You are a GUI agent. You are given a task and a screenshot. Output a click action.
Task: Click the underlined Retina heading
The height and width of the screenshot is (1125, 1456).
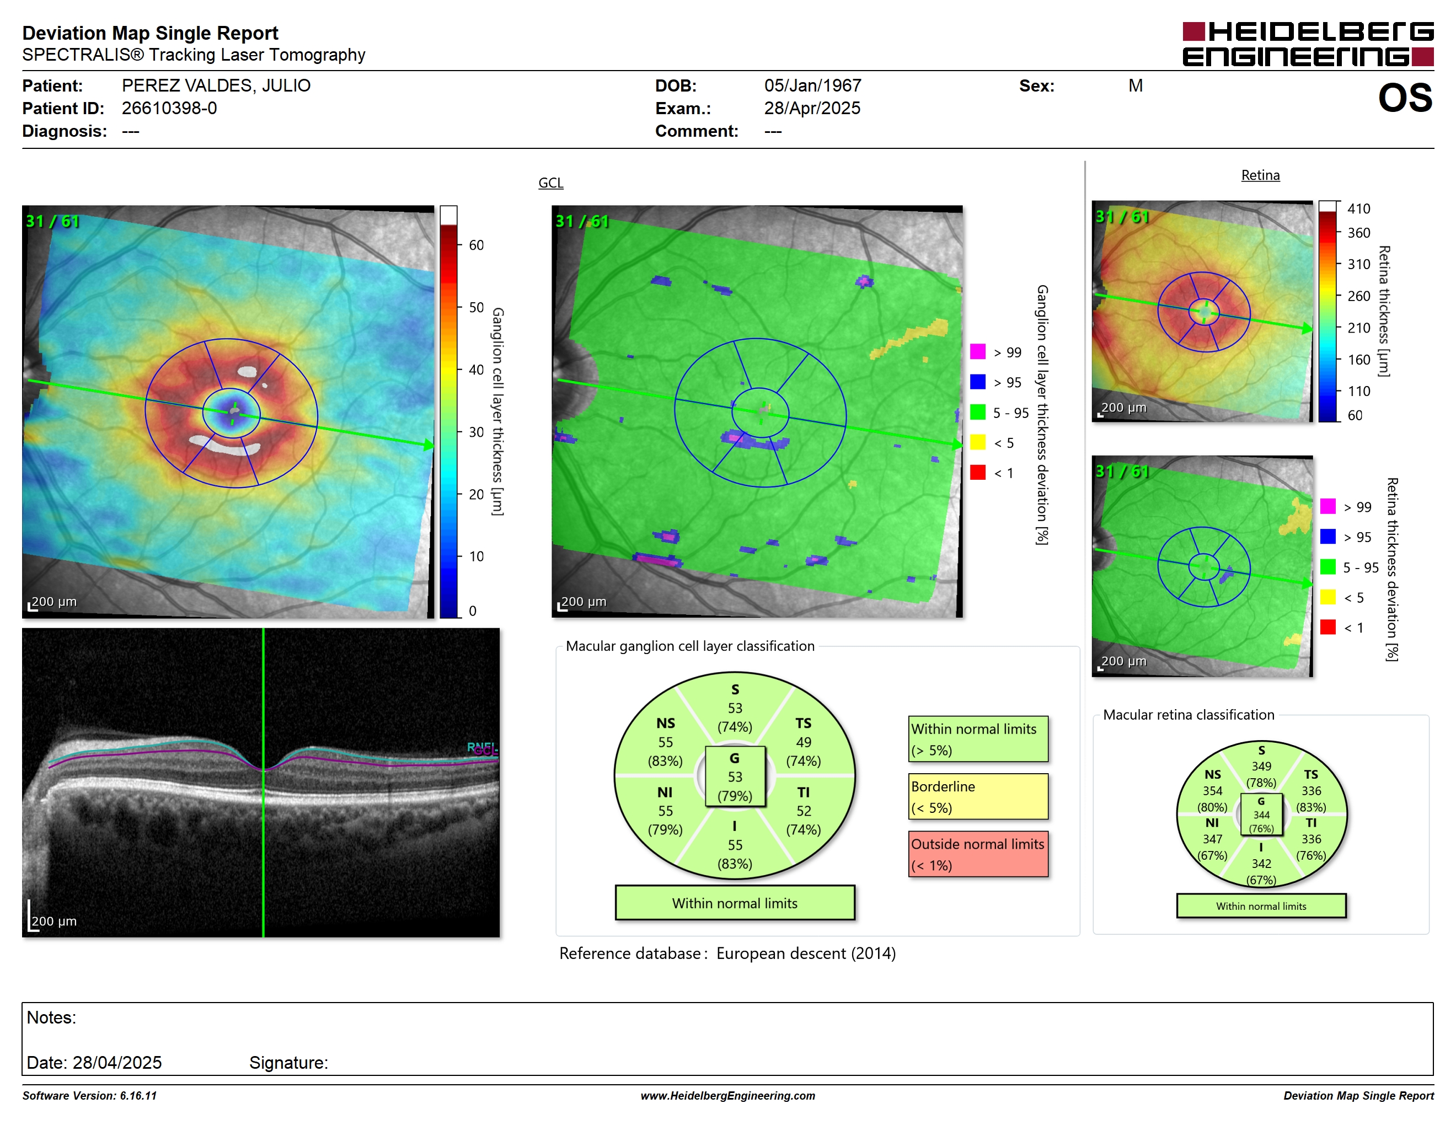click(1260, 175)
